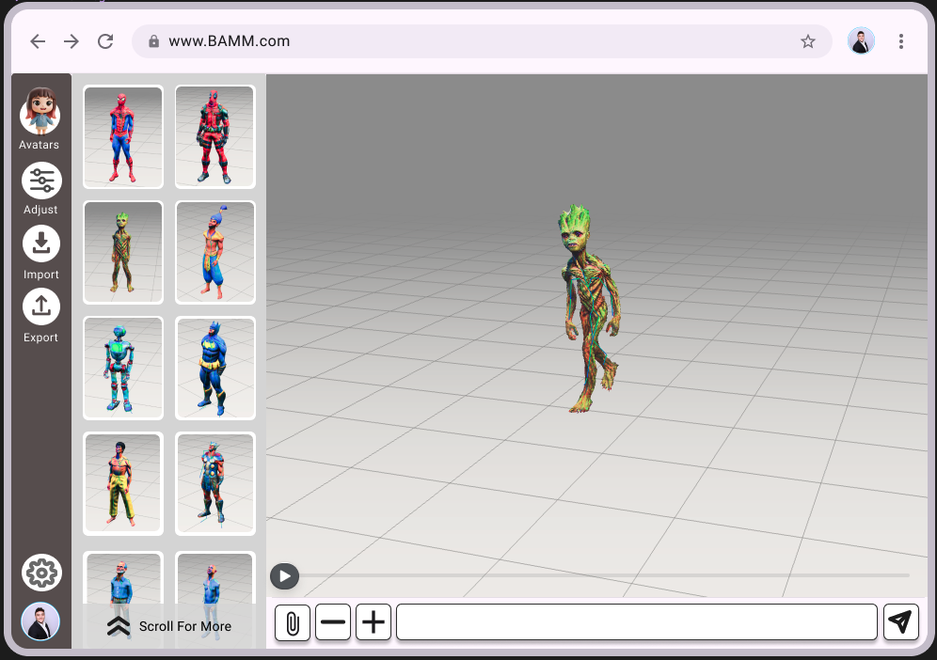Click into the text prompt field
Screen dimensions: 937x660
click(x=637, y=622)
